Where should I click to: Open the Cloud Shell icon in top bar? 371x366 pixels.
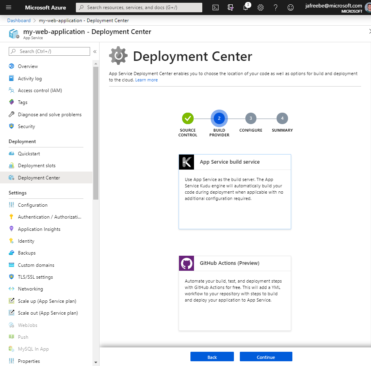pyautogui.click(x=215, y=8)
